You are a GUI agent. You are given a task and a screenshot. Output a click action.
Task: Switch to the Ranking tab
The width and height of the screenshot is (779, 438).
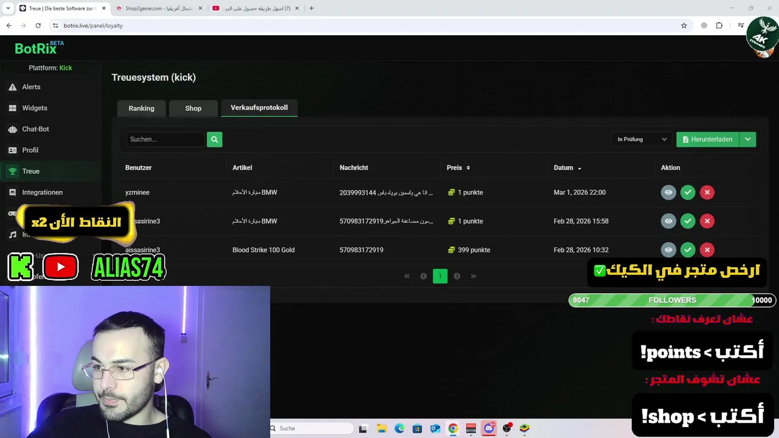pos(141,108)
